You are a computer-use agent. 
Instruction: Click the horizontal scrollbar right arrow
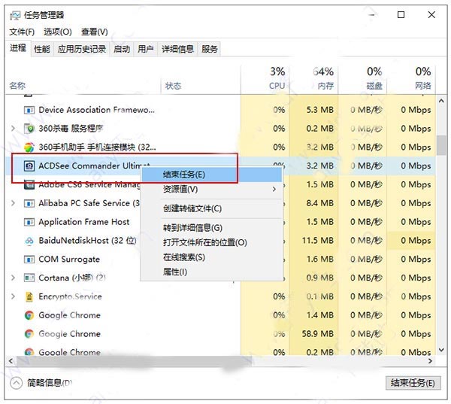(430, 361)
